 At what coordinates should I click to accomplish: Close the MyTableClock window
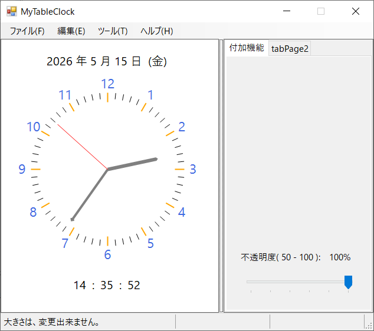356,11
